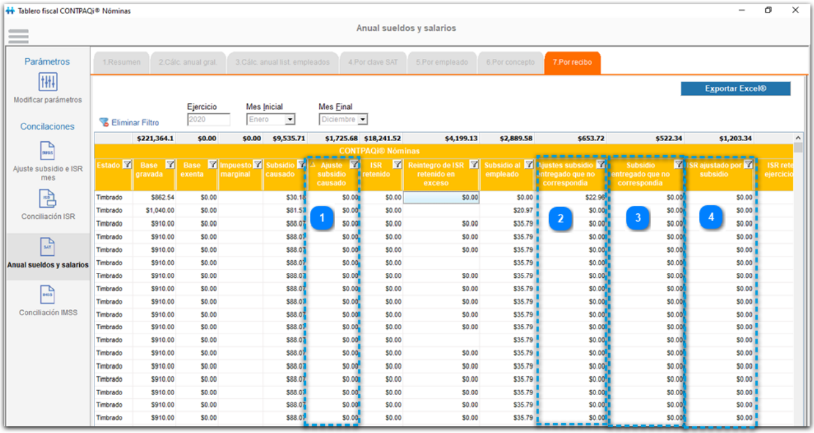The width and height of the screenshot is (814, 433).
Task: Open Conciliación IMSS in the sidebar
Action: [48, 301]
